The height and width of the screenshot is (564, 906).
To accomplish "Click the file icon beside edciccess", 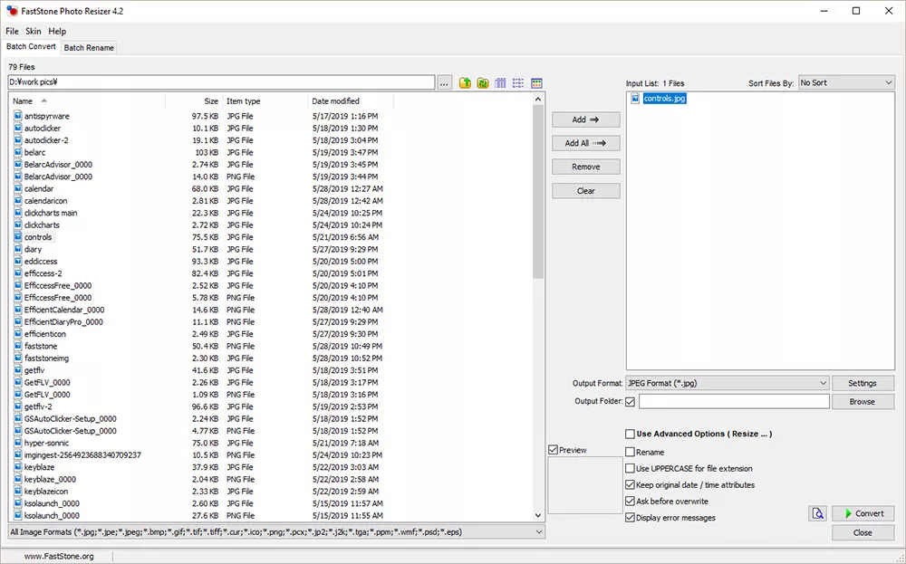I will click(x=18, y=262).
